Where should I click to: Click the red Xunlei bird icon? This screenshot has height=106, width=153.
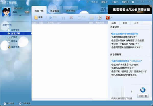[x=108, y=18]
